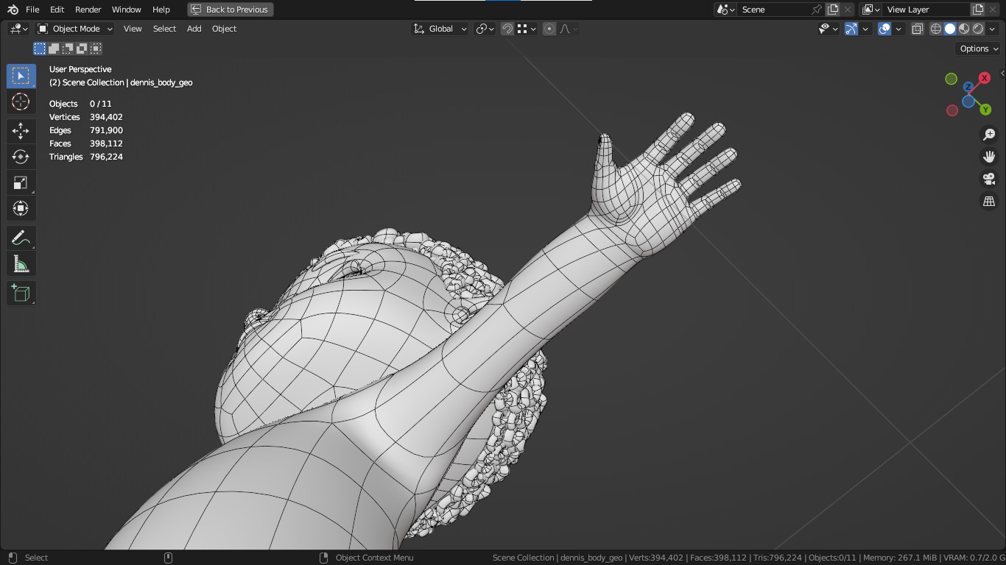Pick the Scale tool in toolbar

click(21, 182)
